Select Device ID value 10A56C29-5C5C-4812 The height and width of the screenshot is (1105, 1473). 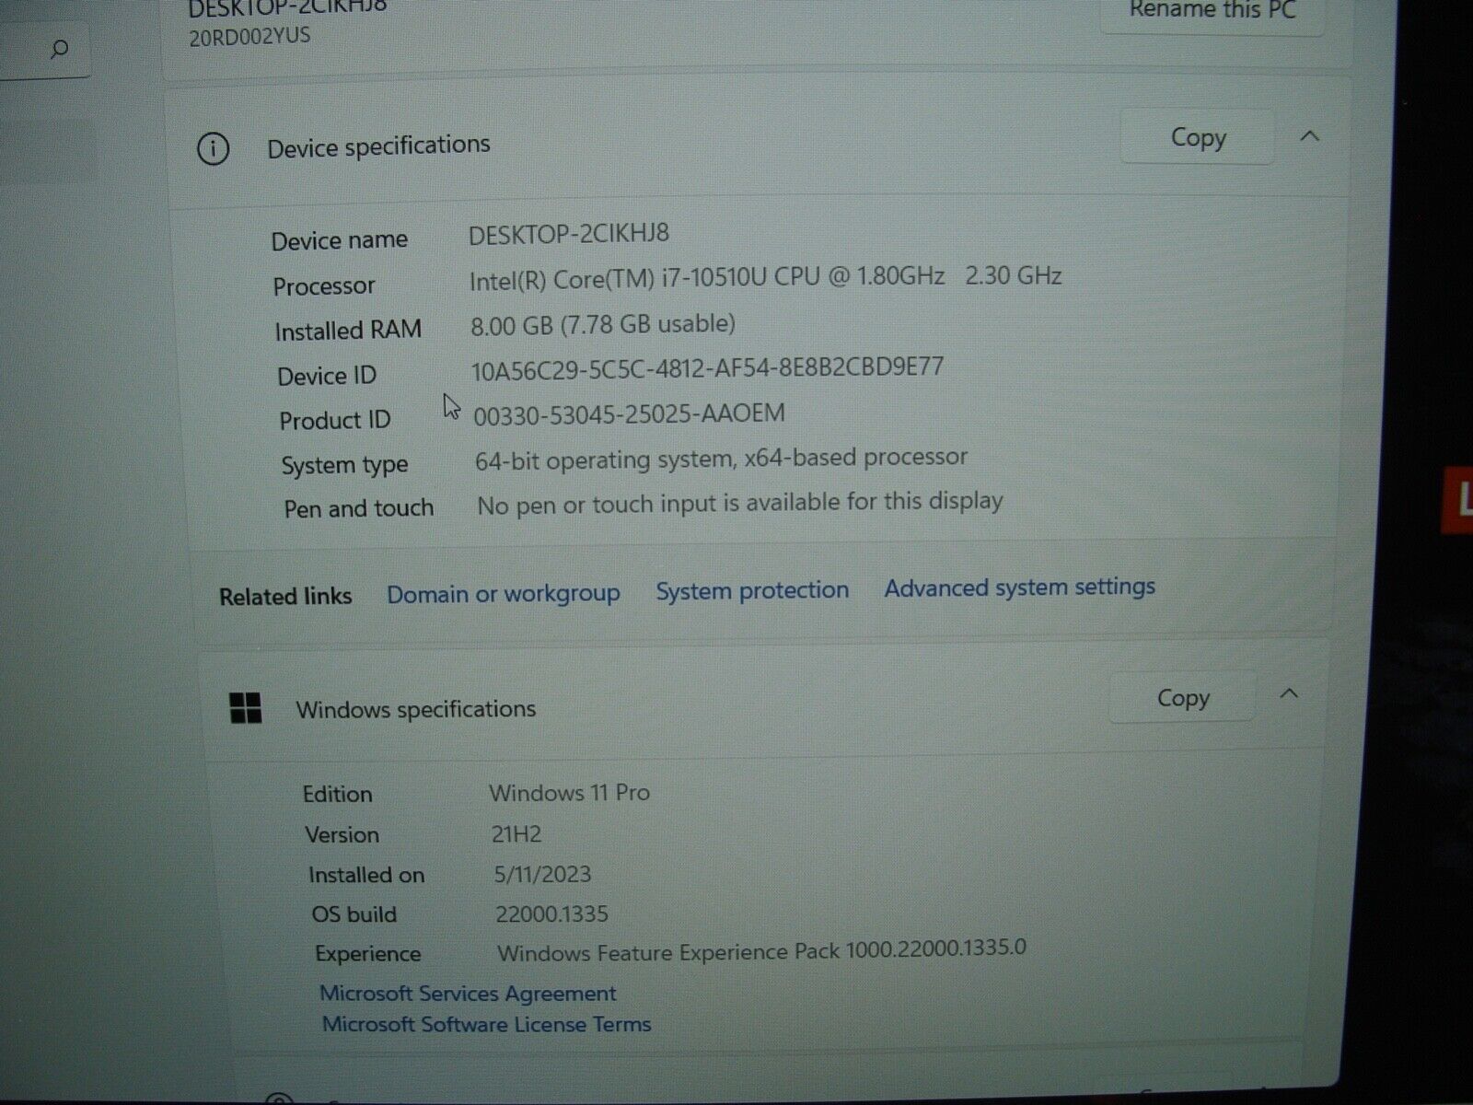pyautogui.click(x=707, y=368)
